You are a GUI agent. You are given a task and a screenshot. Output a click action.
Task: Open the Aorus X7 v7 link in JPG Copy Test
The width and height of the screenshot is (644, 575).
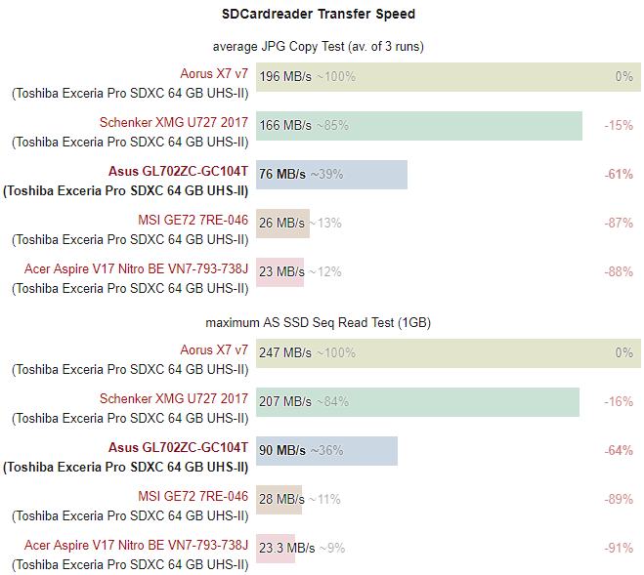pyautogui.click(x=214, y=73)
